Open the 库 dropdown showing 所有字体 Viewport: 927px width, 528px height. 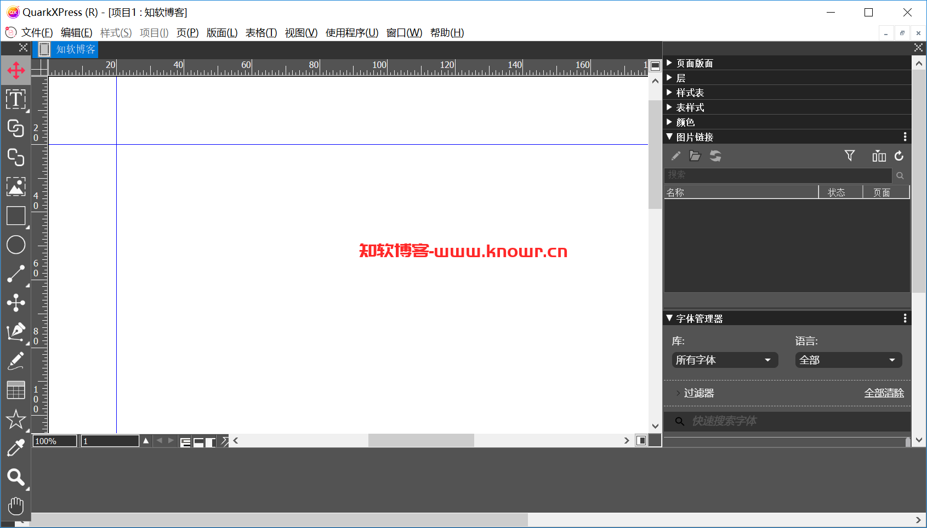click(725, 360)
